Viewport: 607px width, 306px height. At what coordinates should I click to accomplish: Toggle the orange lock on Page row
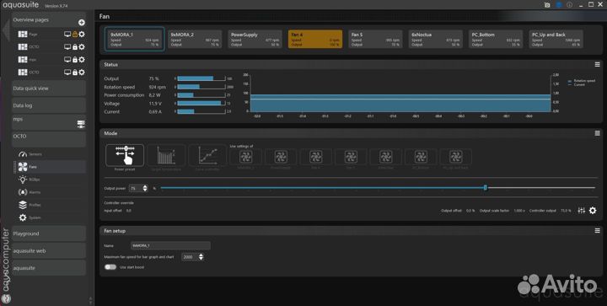[75, 34]
